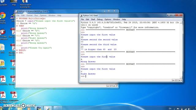The width and height of the screenshot is (196, 110).
Task: Open the OTG folder on the desktop
Action: (2, 49)
